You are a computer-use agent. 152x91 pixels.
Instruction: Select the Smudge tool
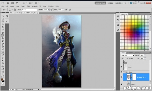coord(3,49)
